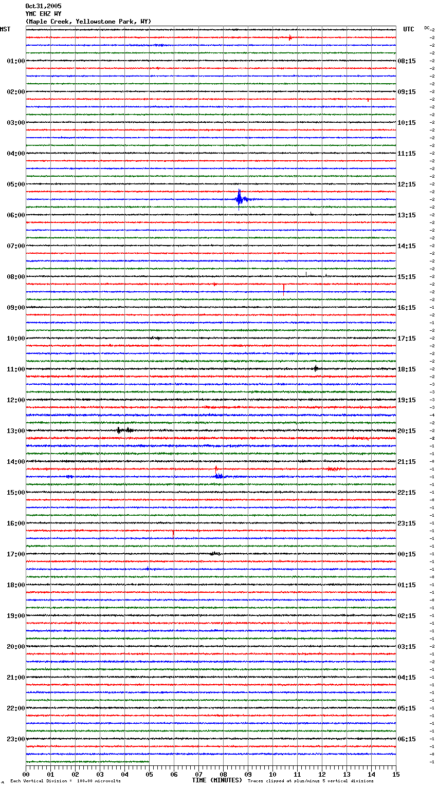Click minute 08 on the bottom axis
Screen dimensions: 437x788
224,774
